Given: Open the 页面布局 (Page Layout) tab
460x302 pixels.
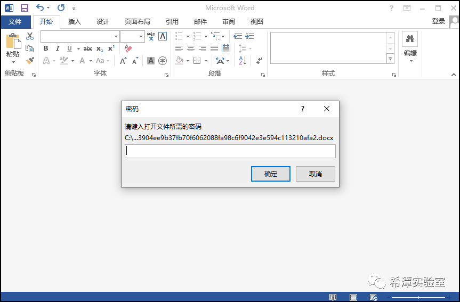Looking at the screenshot, I should (x=137, y=22).
